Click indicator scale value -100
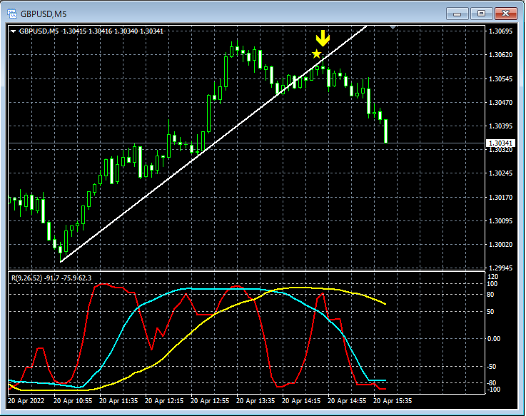Viewport: 526px width, 416px height. (493, 389)
